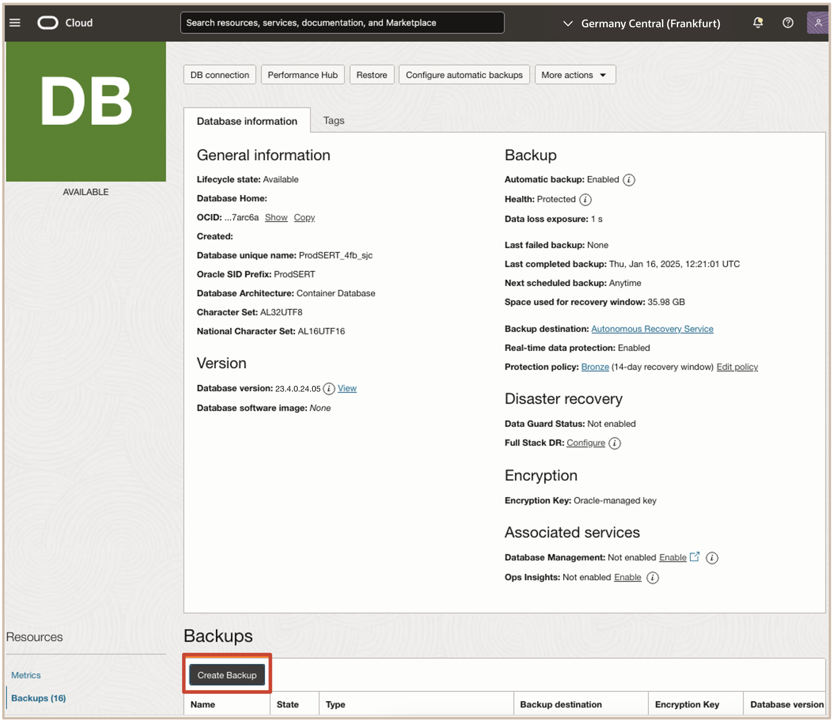The image size is (833, 721).
Task: Click info icon beside Health Protected
Action: coord(585,200)
